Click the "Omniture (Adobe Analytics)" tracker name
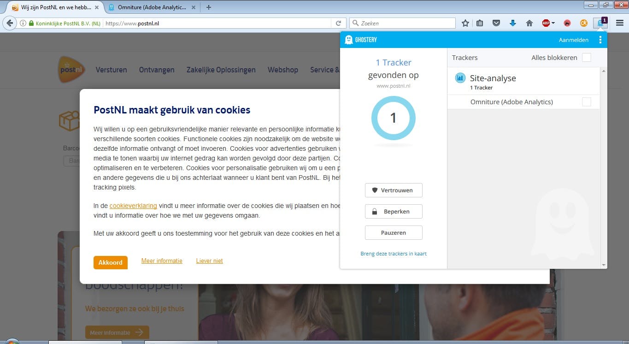This screenshot has height=344, width=629. pyautogui.click(x=511, y=102)
